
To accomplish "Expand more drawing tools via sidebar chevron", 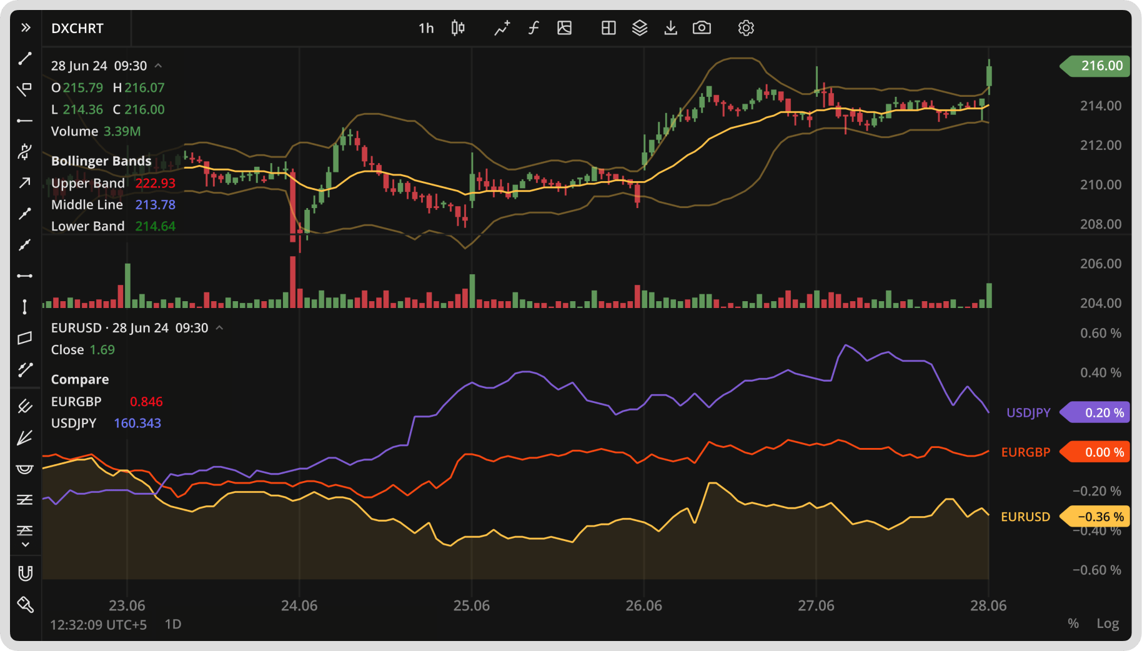I will 25,544.
